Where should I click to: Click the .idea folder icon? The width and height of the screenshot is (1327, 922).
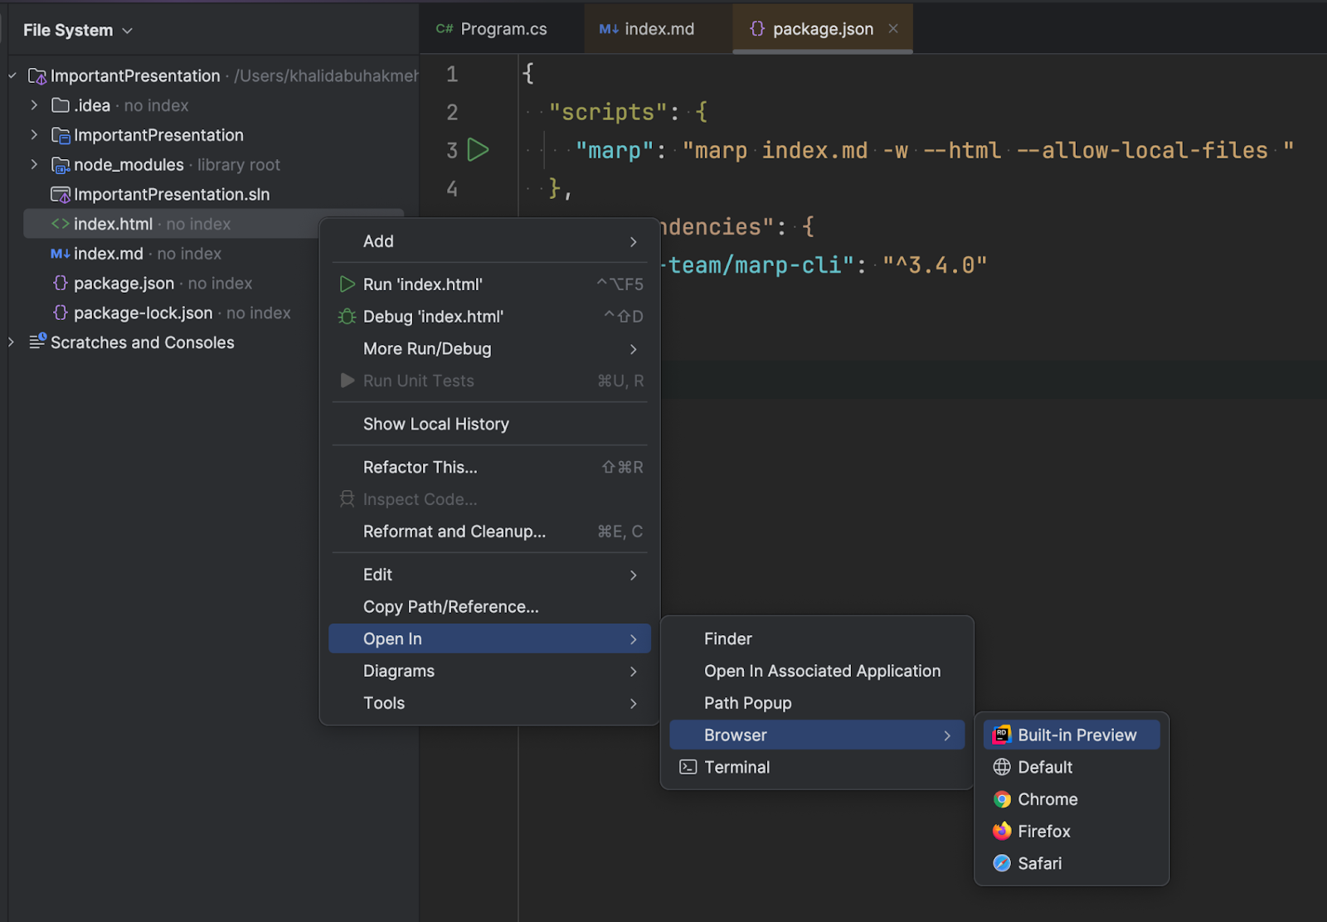pos(61,105)
